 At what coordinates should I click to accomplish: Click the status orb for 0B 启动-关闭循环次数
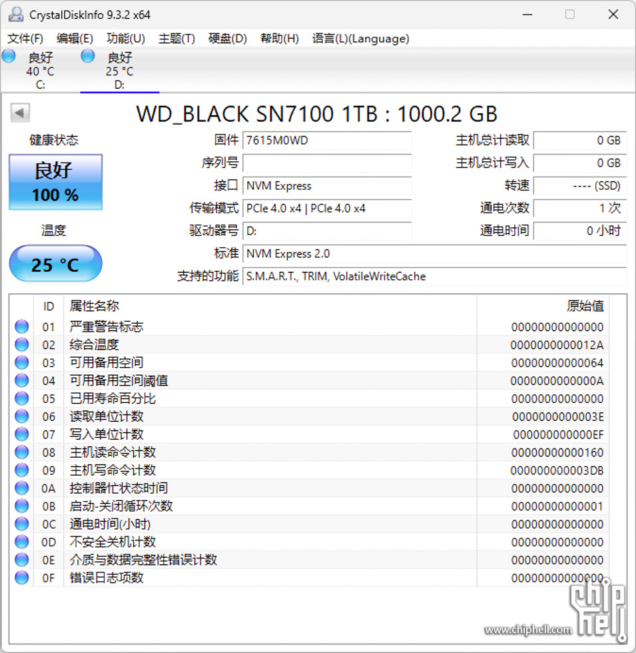pyautogui.click(x=21, y=506)
